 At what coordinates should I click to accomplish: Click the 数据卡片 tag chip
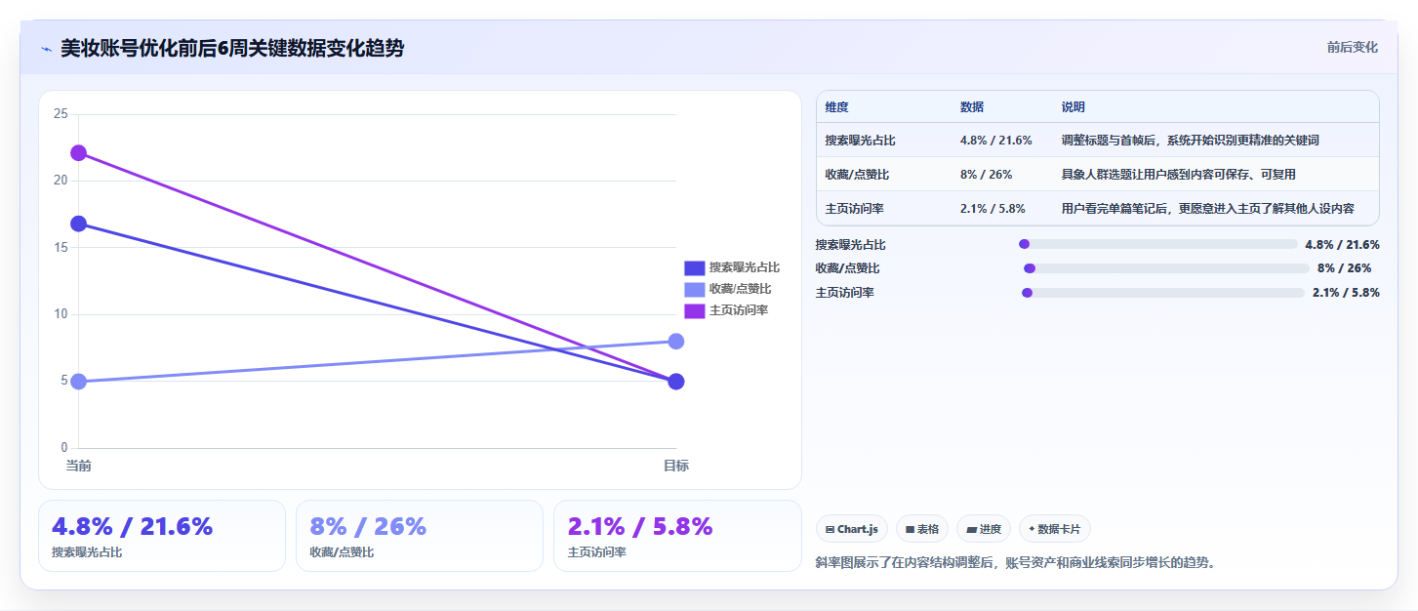(1055, 529)
